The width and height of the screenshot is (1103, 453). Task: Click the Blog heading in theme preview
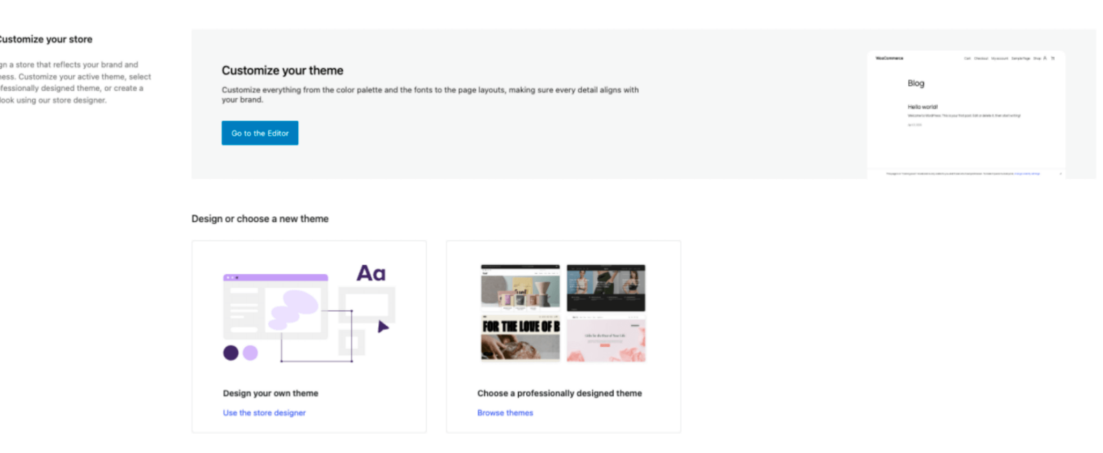916,83
